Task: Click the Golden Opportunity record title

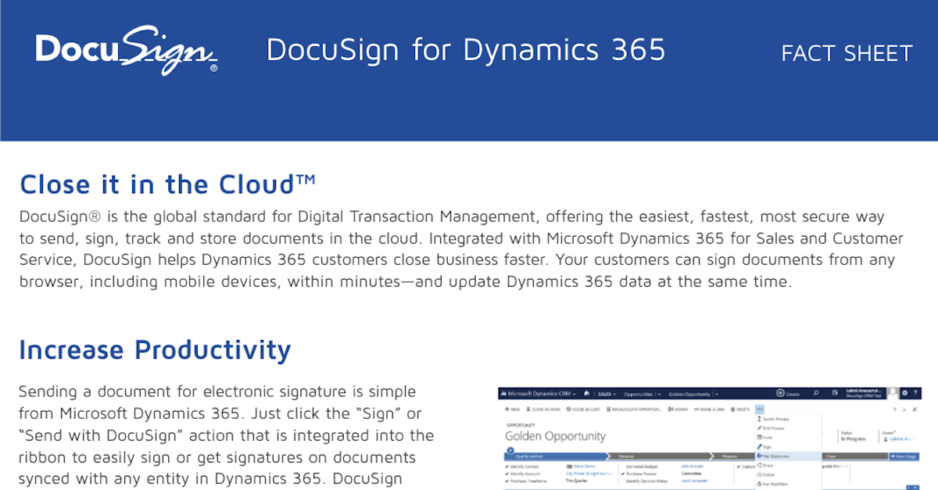Action: coord(556,435)
